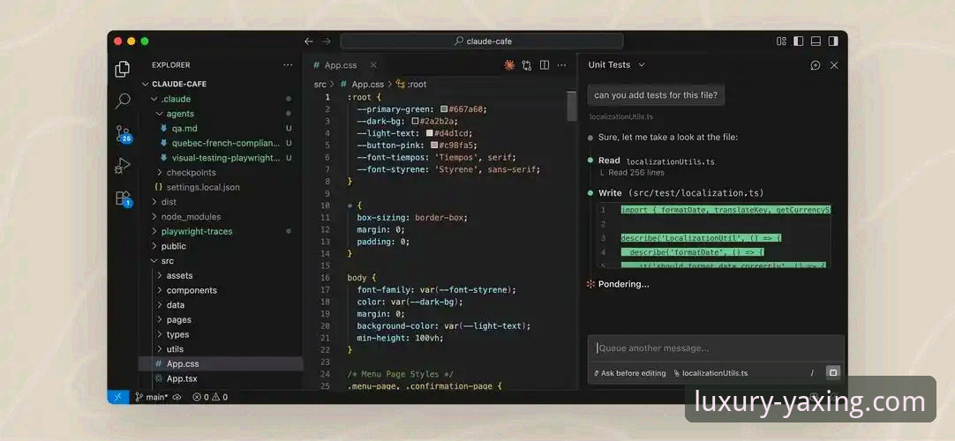The height and width of the screenshot is (441, 955).
Task: Open the Extensions view
Action: 123,198
